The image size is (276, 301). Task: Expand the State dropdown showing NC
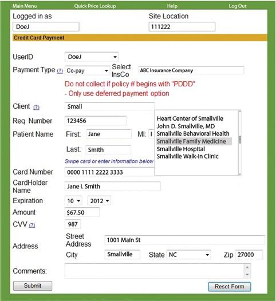tap(188, 255)
